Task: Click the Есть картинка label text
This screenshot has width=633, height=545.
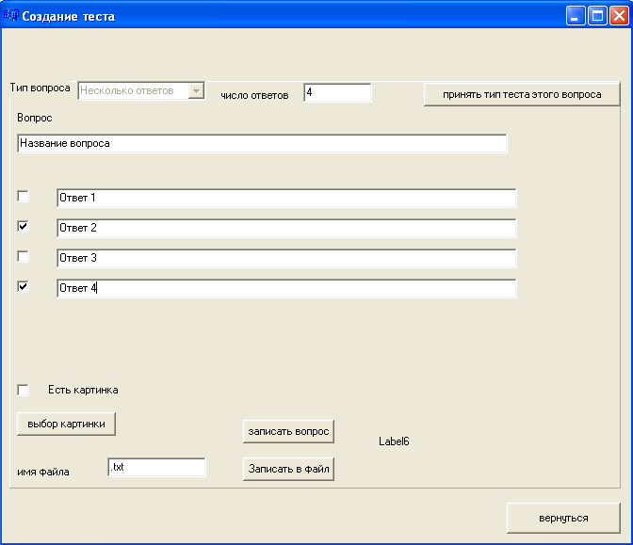Action: [83, 390]
